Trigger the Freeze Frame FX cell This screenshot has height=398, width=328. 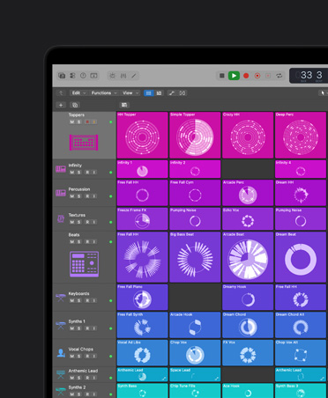pos(142,218)
